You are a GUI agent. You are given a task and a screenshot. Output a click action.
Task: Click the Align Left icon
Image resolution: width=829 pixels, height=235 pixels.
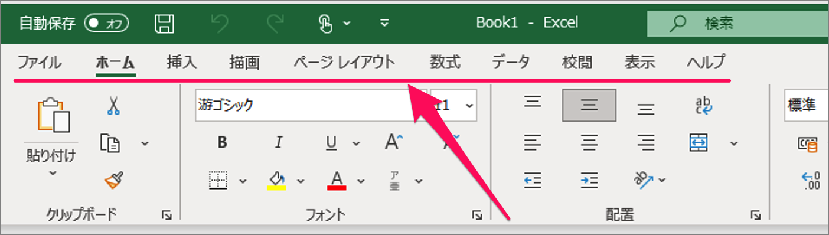click(x=533, y=143)
